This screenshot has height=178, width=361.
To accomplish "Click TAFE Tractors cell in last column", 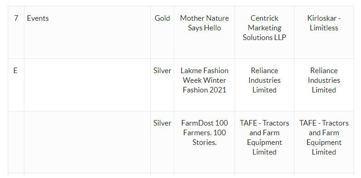I will [x=324, y=138].
